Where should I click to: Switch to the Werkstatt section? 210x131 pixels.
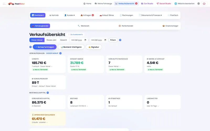pos(83,26)
